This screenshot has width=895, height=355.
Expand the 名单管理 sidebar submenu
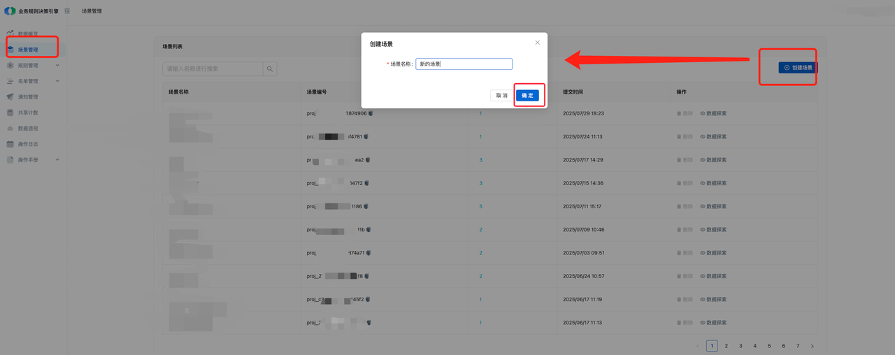point(57,81)
